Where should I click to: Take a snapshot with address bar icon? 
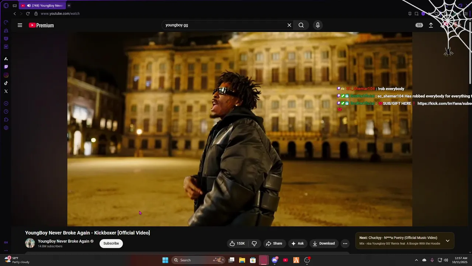(416, 14)
